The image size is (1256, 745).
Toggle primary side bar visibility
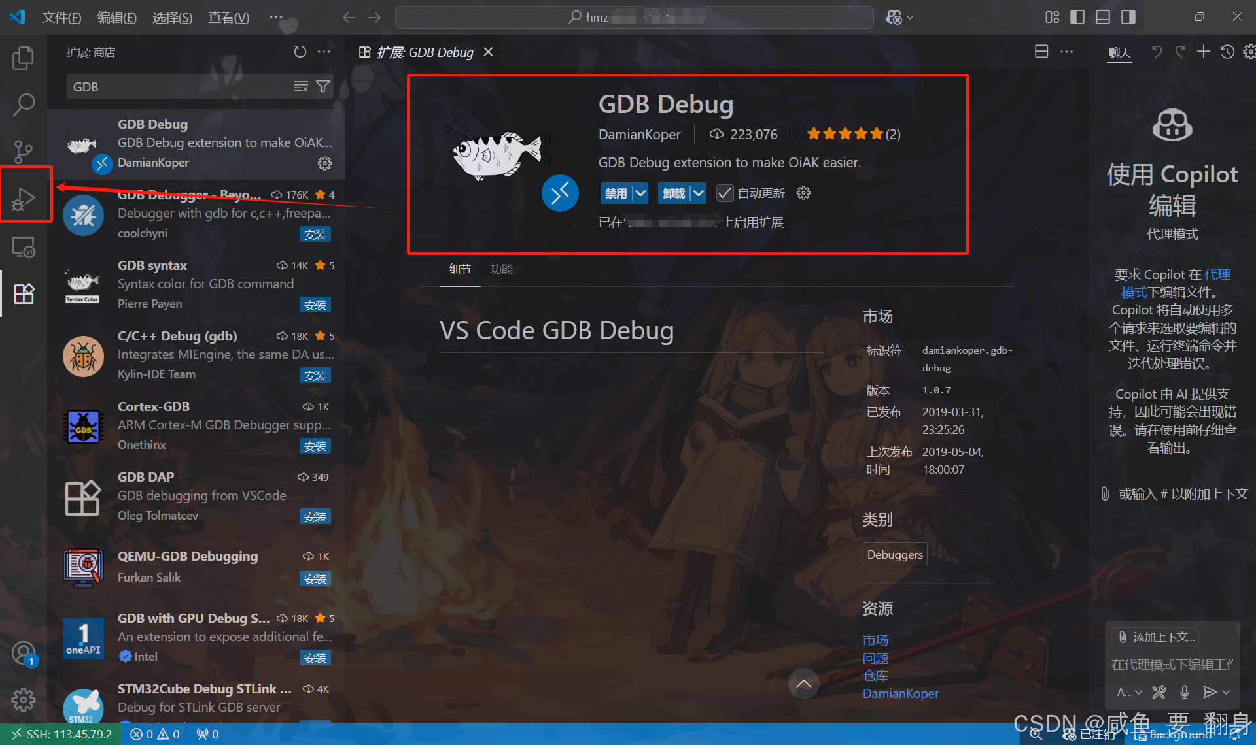coord(1077,17)
